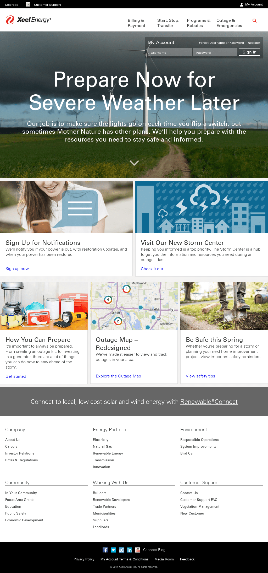Open Billing & Payment menu

point(136,23)
